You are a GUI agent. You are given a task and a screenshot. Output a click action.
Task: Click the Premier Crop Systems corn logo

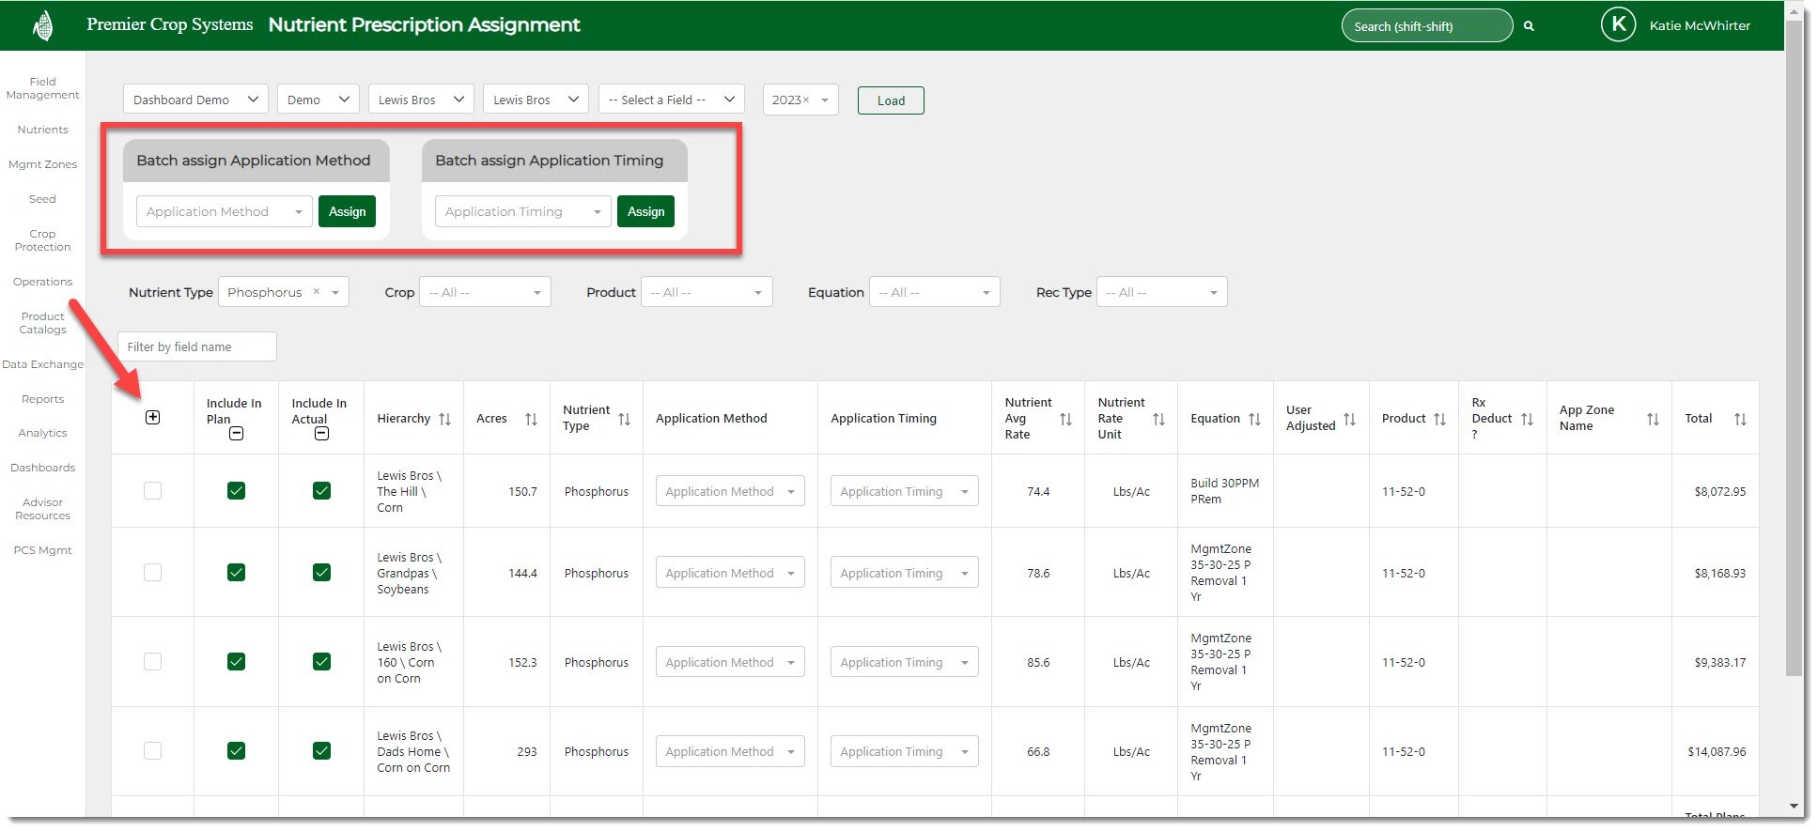[x=42, y=25]
